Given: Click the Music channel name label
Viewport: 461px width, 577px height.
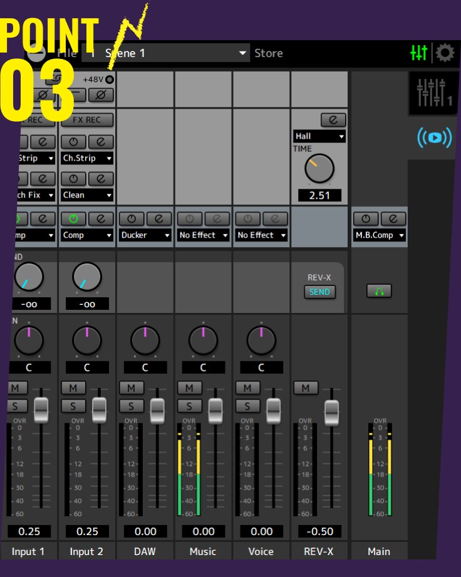Looking at the screenshot, I should [203, 551].
